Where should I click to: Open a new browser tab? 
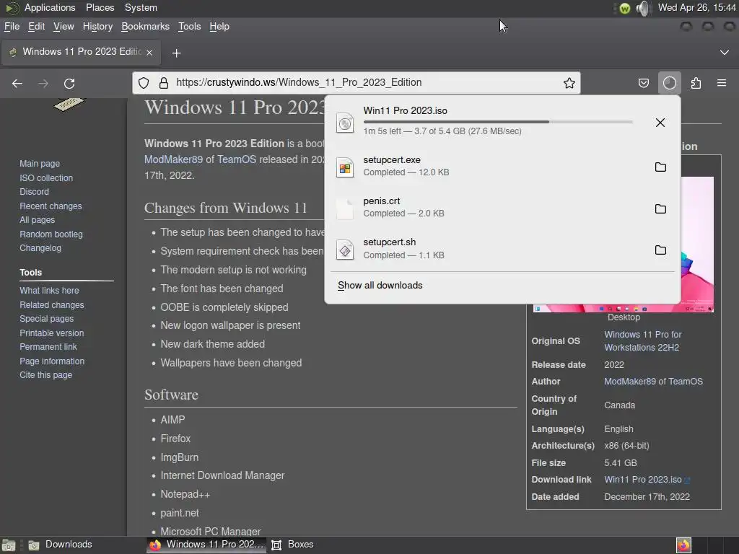point(176,53)
